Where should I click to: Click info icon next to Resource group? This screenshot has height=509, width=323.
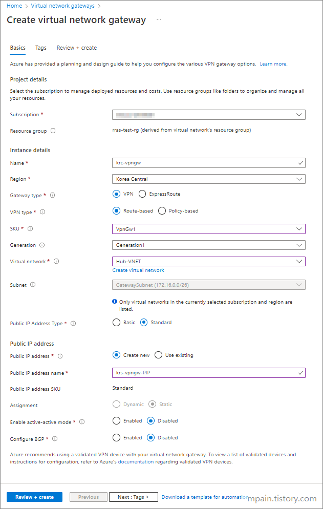coord(53,131)
